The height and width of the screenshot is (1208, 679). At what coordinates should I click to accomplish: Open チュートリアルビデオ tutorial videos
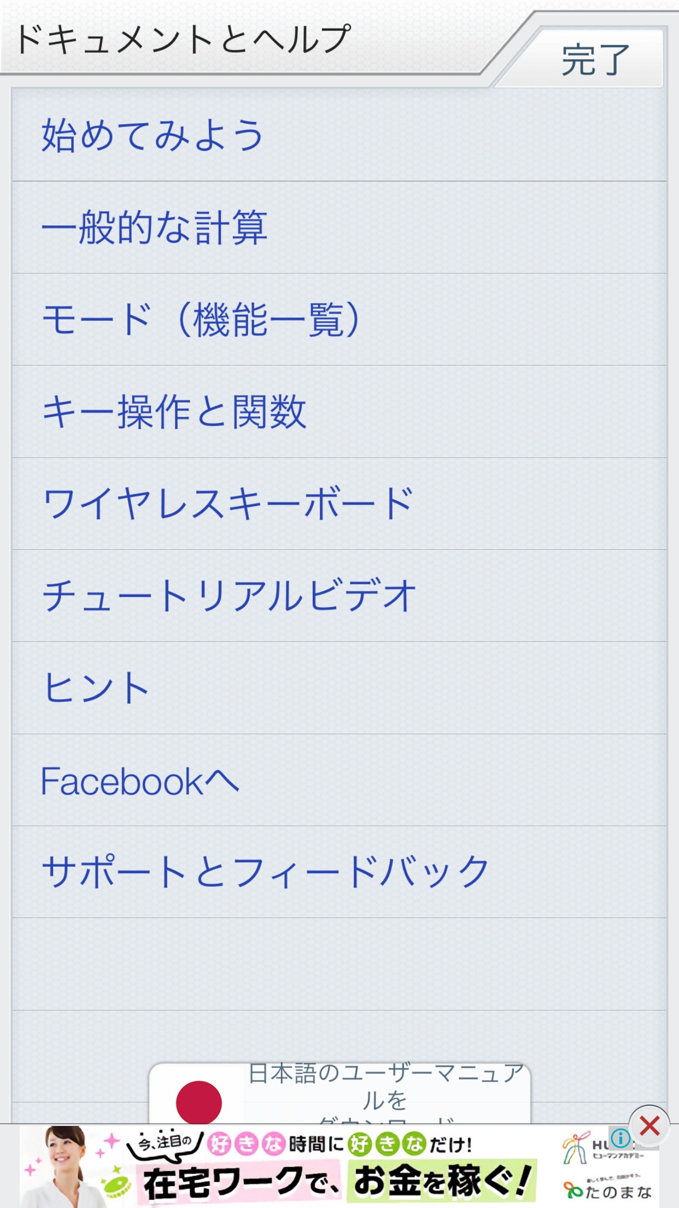point(230,596)
